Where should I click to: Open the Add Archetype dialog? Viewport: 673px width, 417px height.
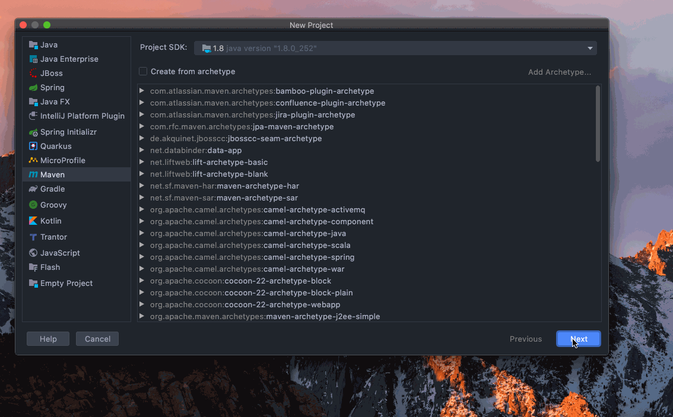pos(559,72)
